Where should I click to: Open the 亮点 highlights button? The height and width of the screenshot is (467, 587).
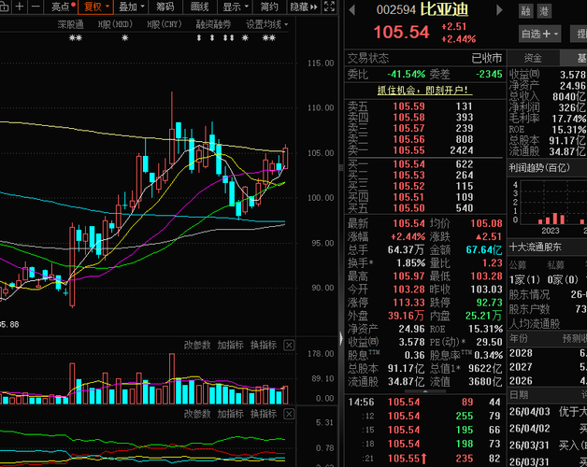click(63, 7)
